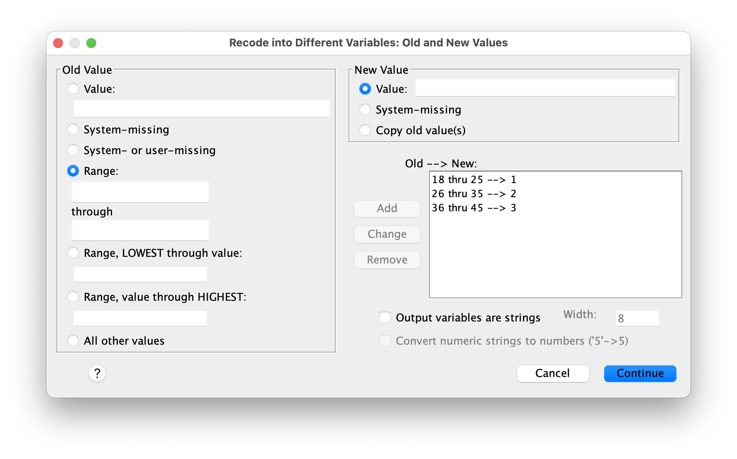Select the '36 thru 45 --> 3' entry

click(474, 208)
